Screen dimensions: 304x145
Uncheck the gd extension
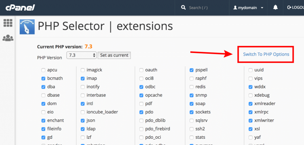[x=44, y=137]
